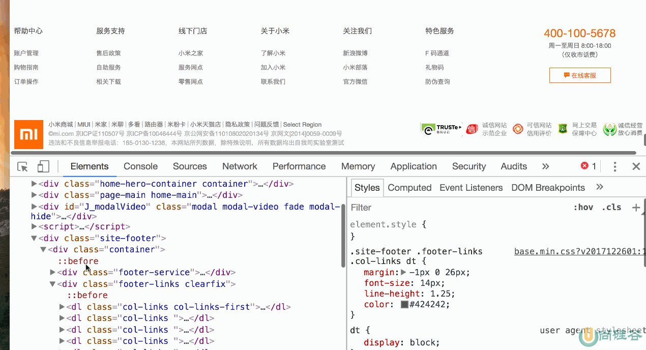
Task: Expand the J_modalVideo div node
Action: [34, 207]
